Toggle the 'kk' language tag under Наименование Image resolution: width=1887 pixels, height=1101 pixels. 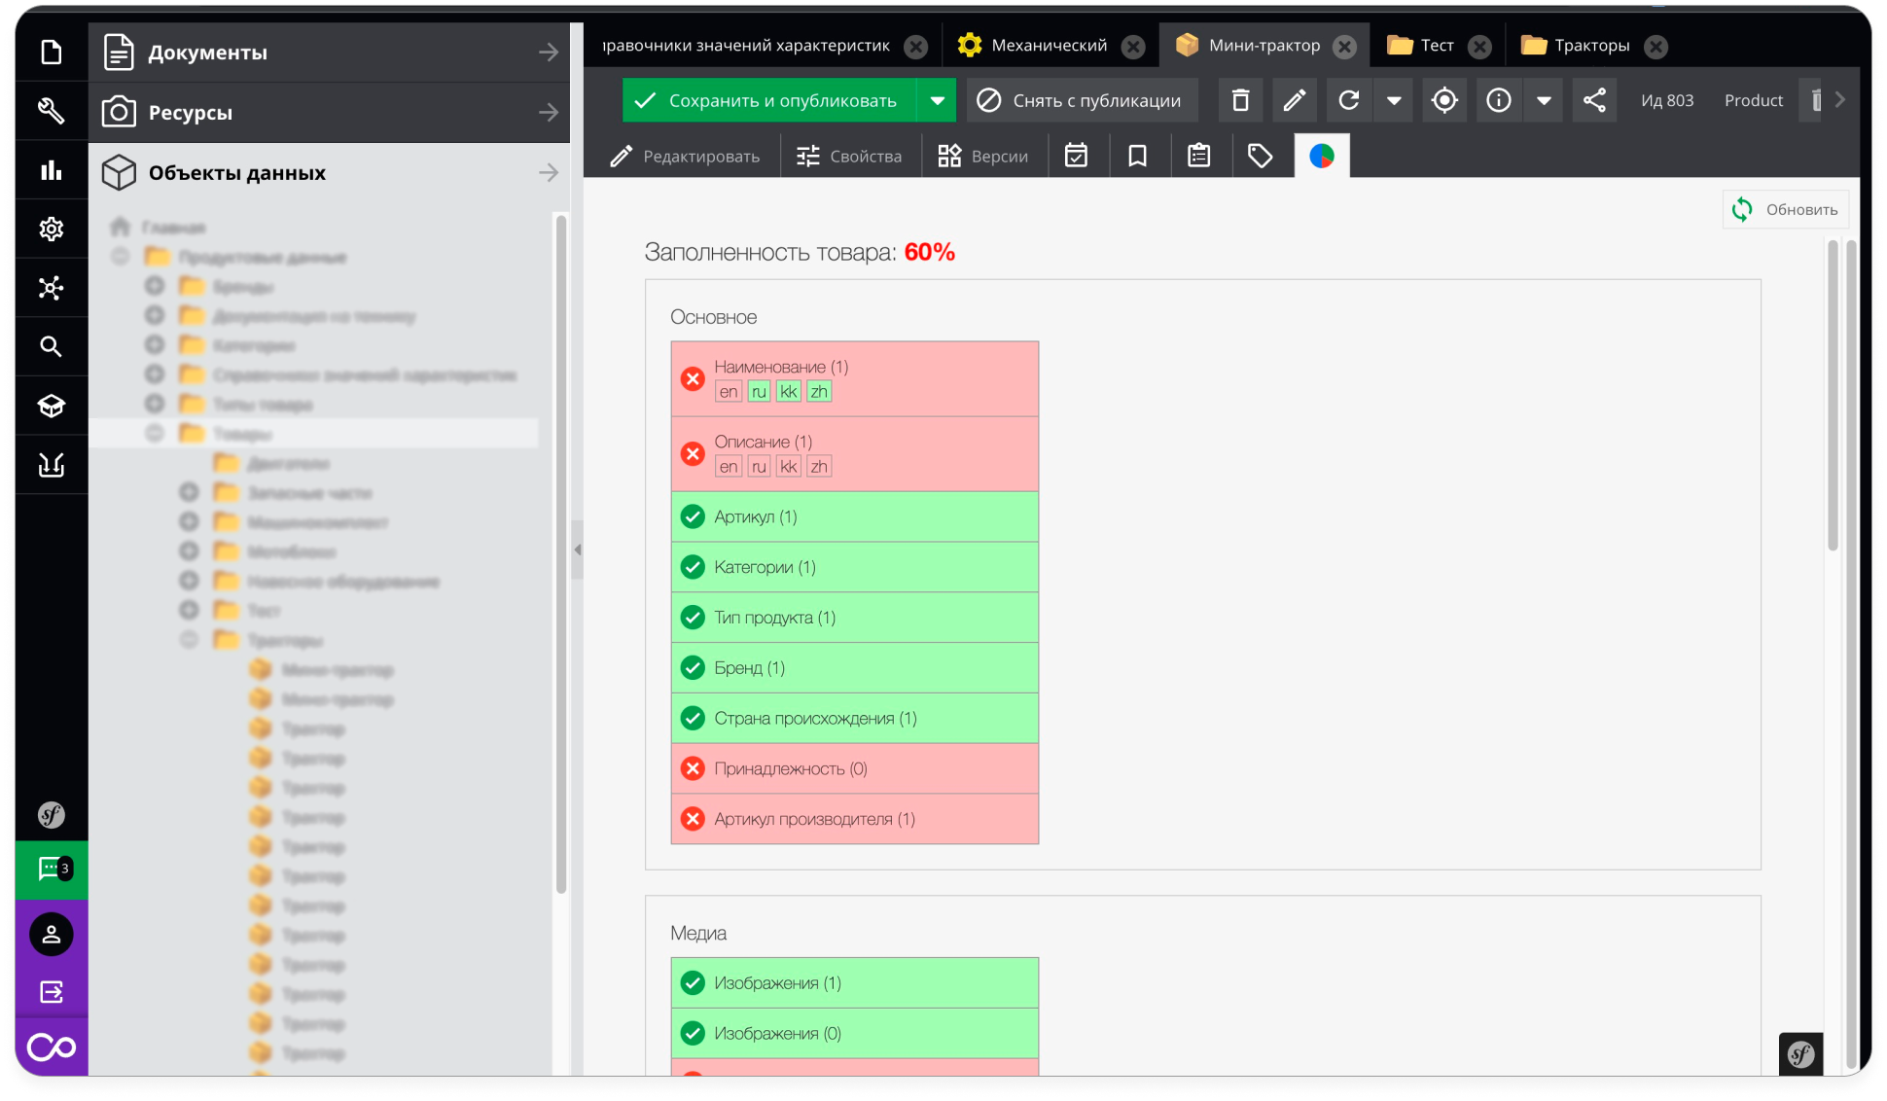(x=789, y=391)
